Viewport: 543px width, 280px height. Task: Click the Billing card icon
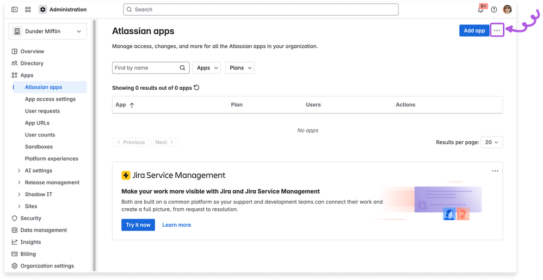coord(14,254)
